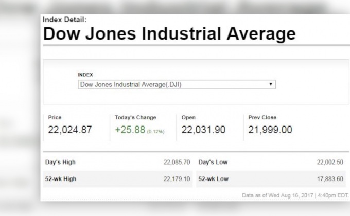Click the percent change (0.12%) figure
The height and width of the screenshot is (216, 350).
pos(155,132)
